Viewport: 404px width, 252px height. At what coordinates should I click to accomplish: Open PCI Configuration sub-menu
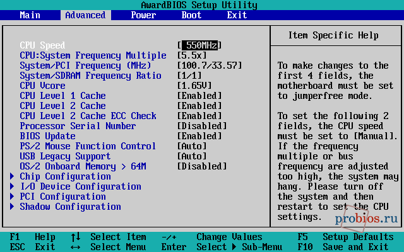click(x=62, y=197)
